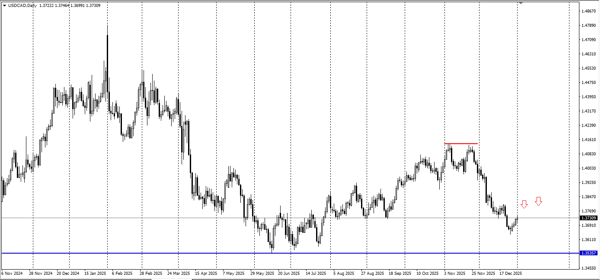Select the red horizontal resistance line near 1.41610
This screenshot has width=601, height=280.
[461, 143]
